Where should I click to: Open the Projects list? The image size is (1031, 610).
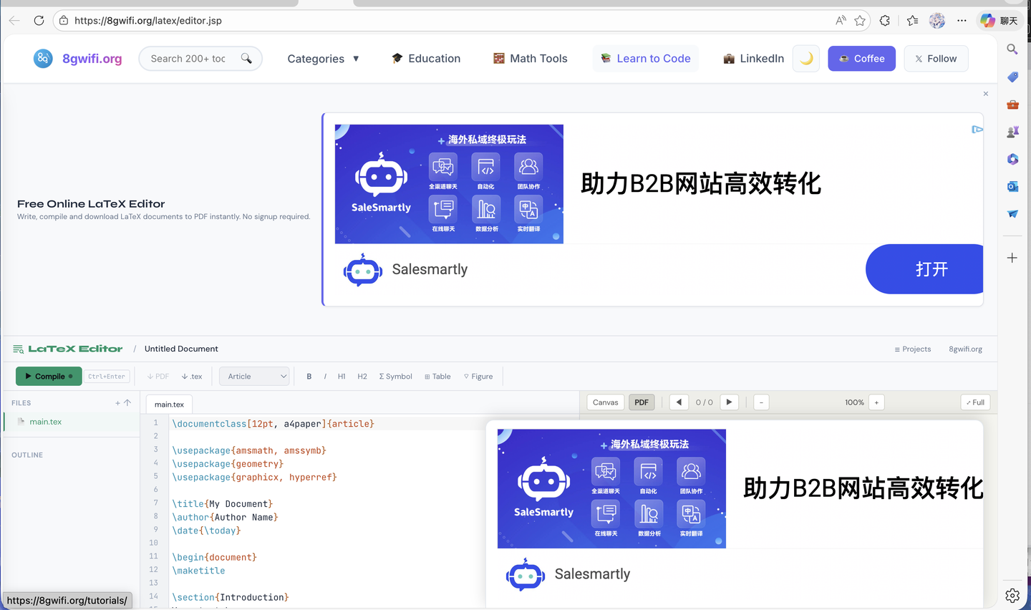[x=913, y=349]
